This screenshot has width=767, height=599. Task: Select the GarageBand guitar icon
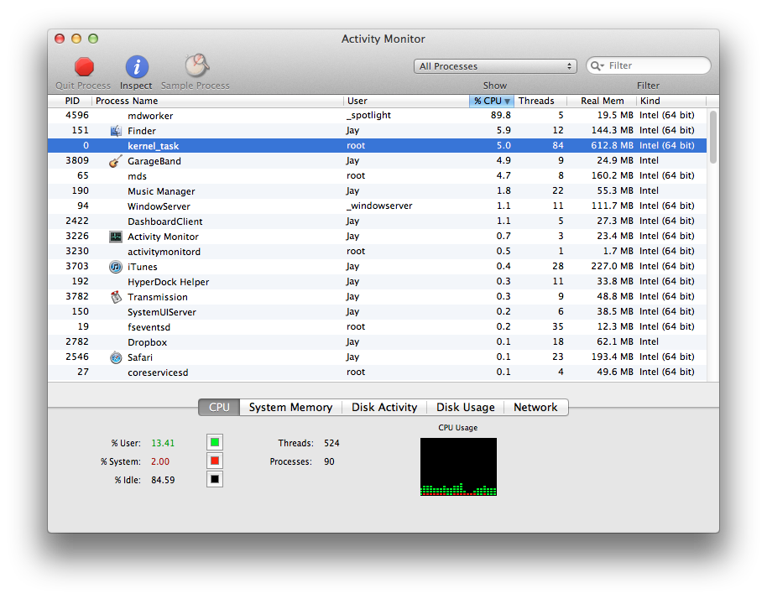tap(116, 161)
